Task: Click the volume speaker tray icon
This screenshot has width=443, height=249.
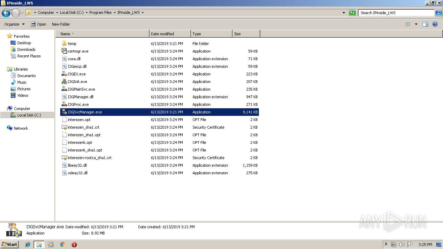Action: click(x=402, y=245)
